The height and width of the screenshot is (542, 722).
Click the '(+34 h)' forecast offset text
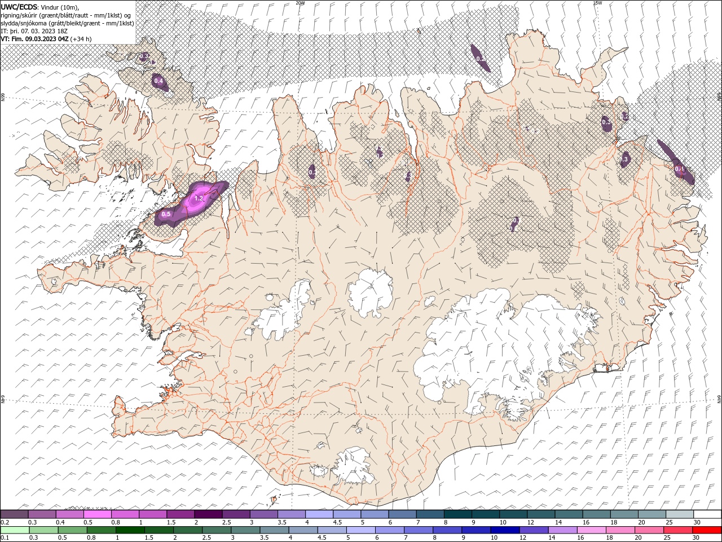pyautogui.click(x=81, y=39)
